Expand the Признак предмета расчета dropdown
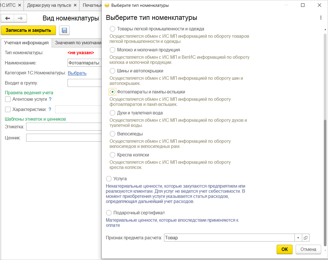This screenshot has width=328, height=260. 298,238
